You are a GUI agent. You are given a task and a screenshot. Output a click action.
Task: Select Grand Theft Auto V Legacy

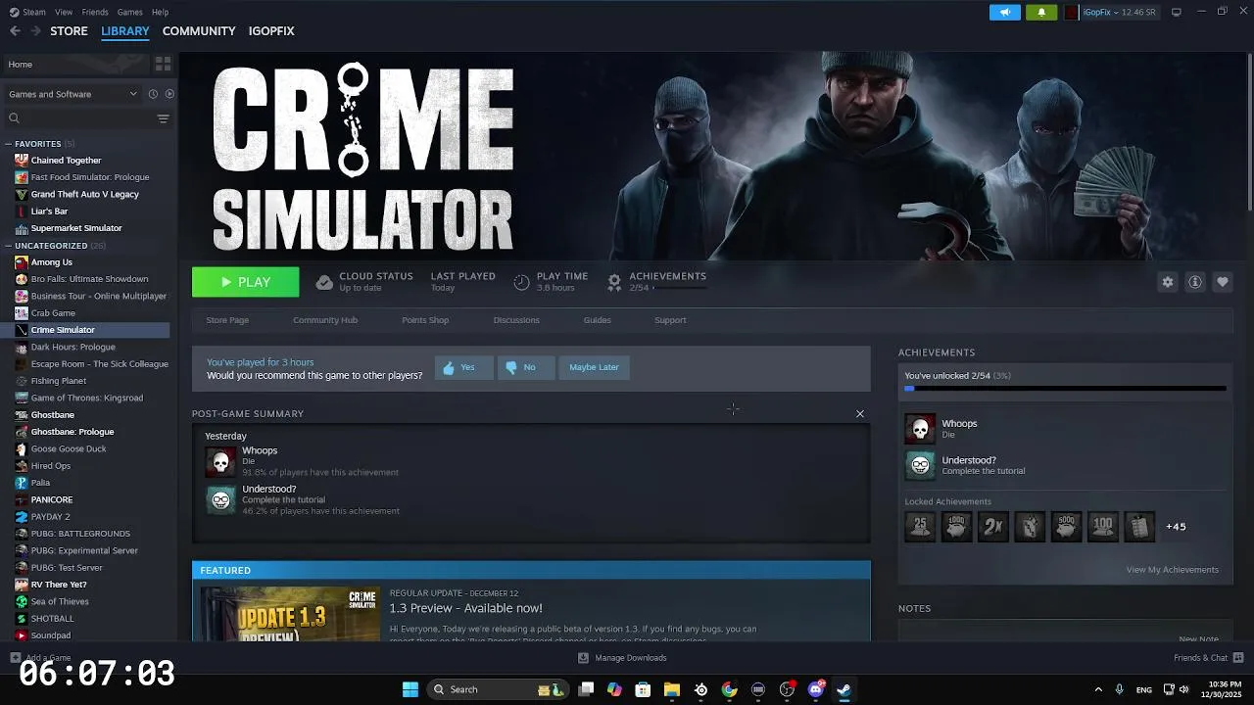86,194
